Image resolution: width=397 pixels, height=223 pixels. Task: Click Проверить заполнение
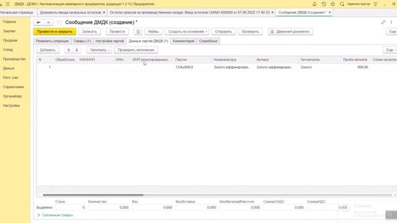pos(136,50)
